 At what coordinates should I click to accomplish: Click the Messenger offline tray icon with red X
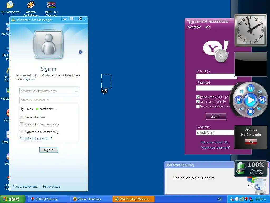tap(232, 199)
